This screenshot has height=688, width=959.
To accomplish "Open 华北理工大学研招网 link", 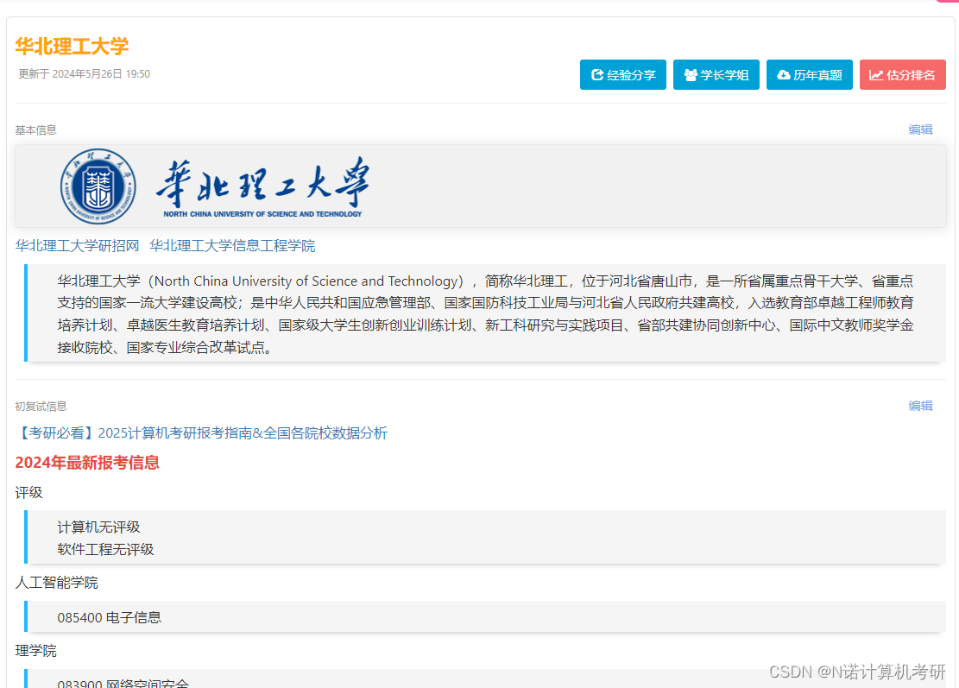I will click(x=77, y=245).
